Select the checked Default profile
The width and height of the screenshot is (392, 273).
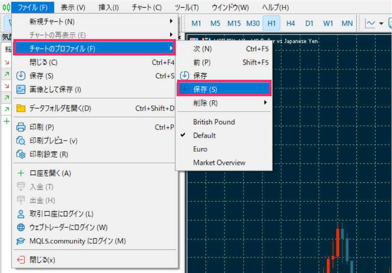[x=204, y=136]
